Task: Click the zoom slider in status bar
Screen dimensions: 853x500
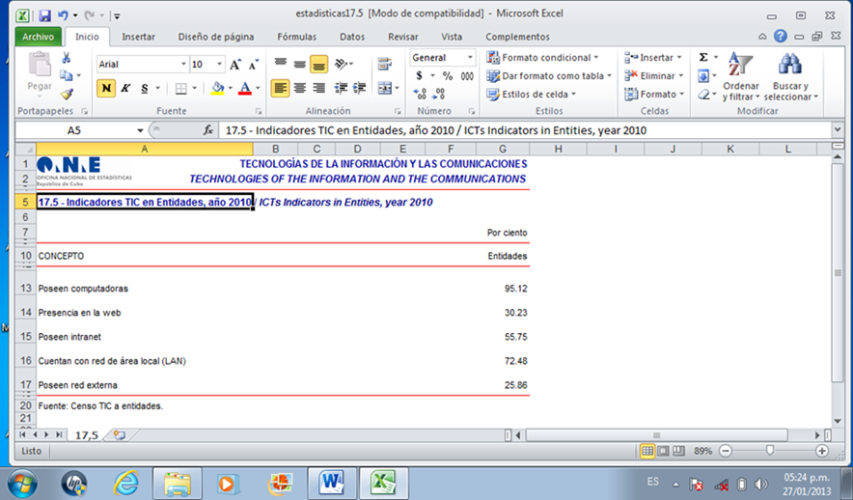Action: pyautogui.click(x=770, y=451)
